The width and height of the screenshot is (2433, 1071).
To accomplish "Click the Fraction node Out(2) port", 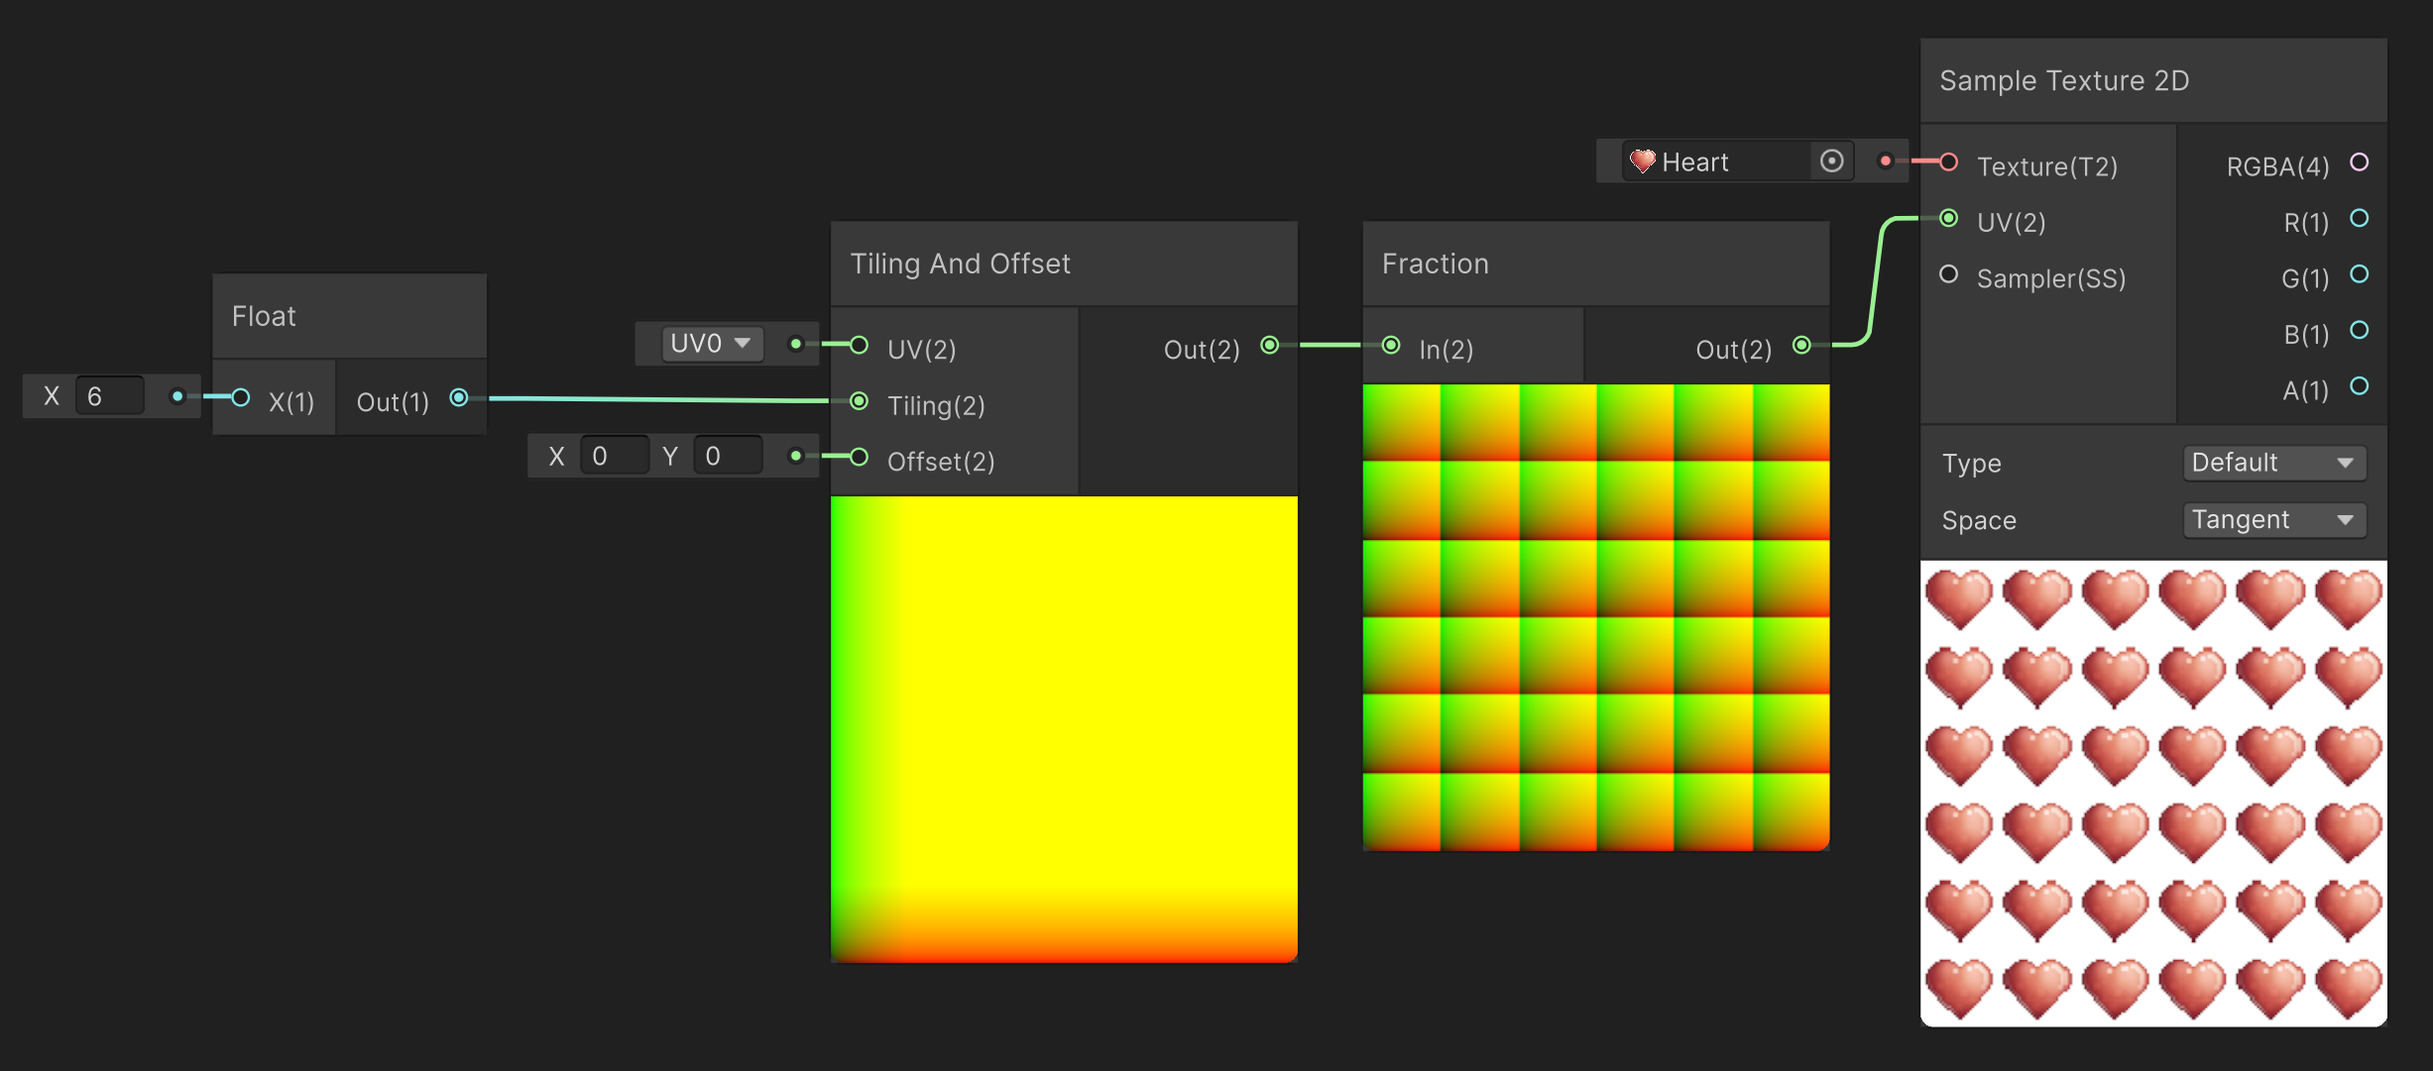I will tap(1801, 345).
